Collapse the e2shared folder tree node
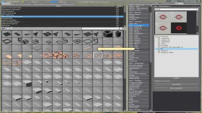This screenshot has height=113, width=202. click(x=156, y=36)
